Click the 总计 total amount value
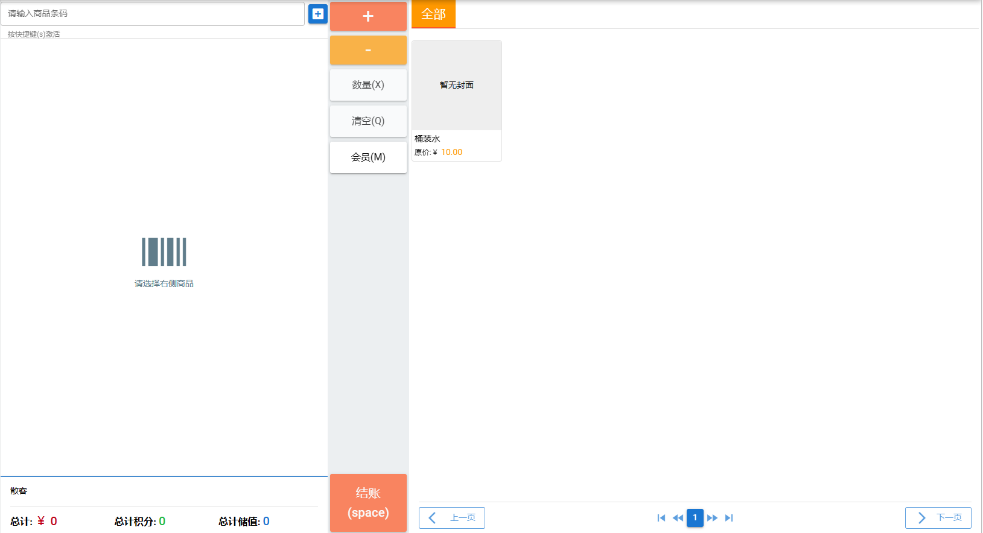 47,521
